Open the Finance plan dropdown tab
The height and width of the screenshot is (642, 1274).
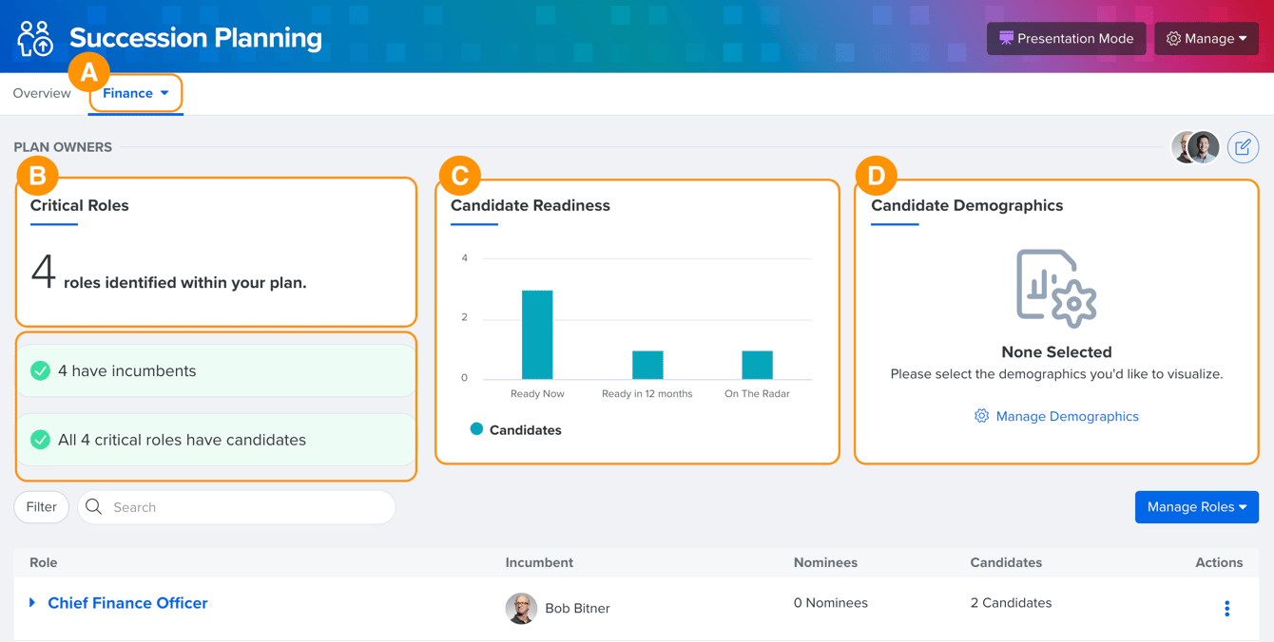click(136, 93)
